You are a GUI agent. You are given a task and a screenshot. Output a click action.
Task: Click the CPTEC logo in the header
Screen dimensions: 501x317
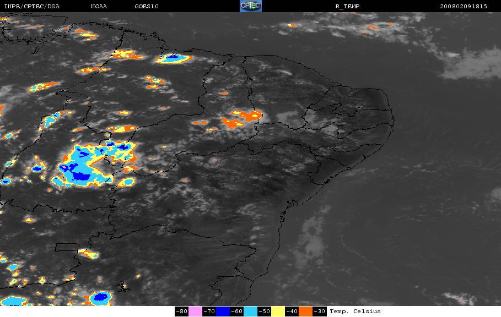coord(251,6)
